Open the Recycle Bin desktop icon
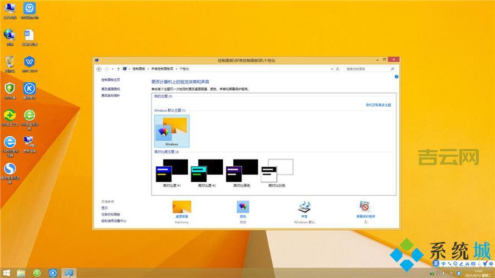Screen dimensions: 495x278 [9, 62]
